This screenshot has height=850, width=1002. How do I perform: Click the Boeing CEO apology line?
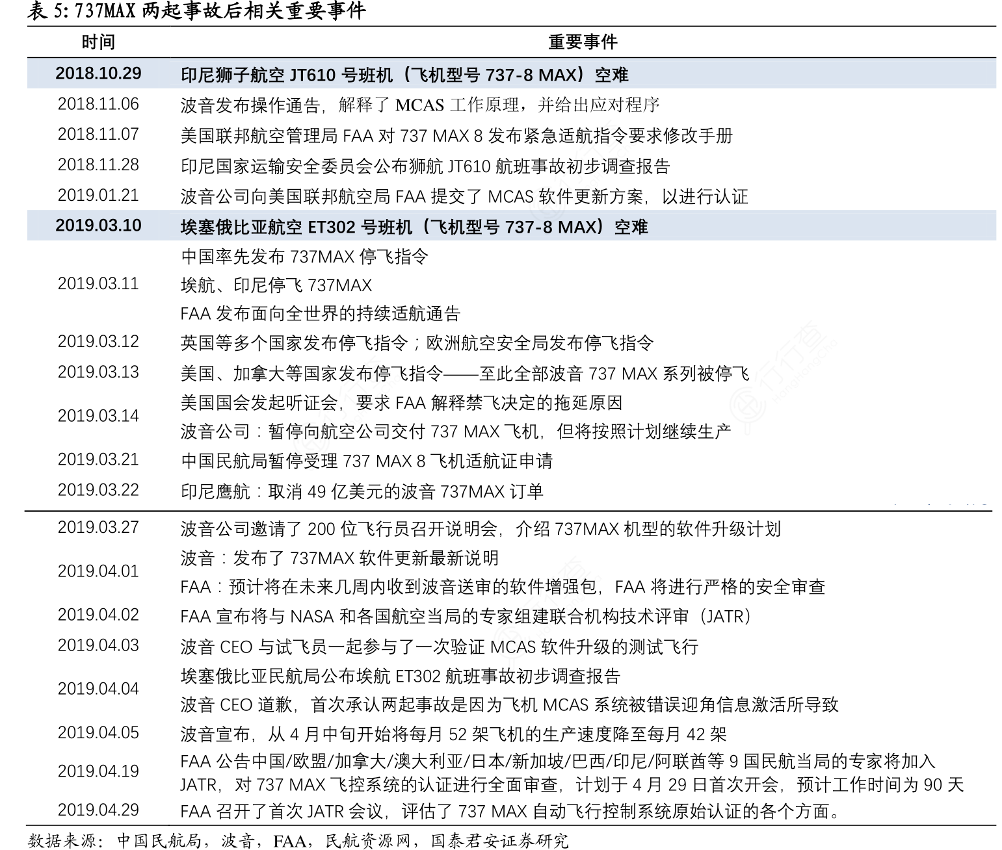pos(509,704)
